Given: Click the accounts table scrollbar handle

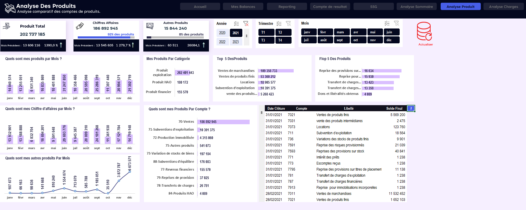Looking at the screenshot, I should [x=261, y=112].
